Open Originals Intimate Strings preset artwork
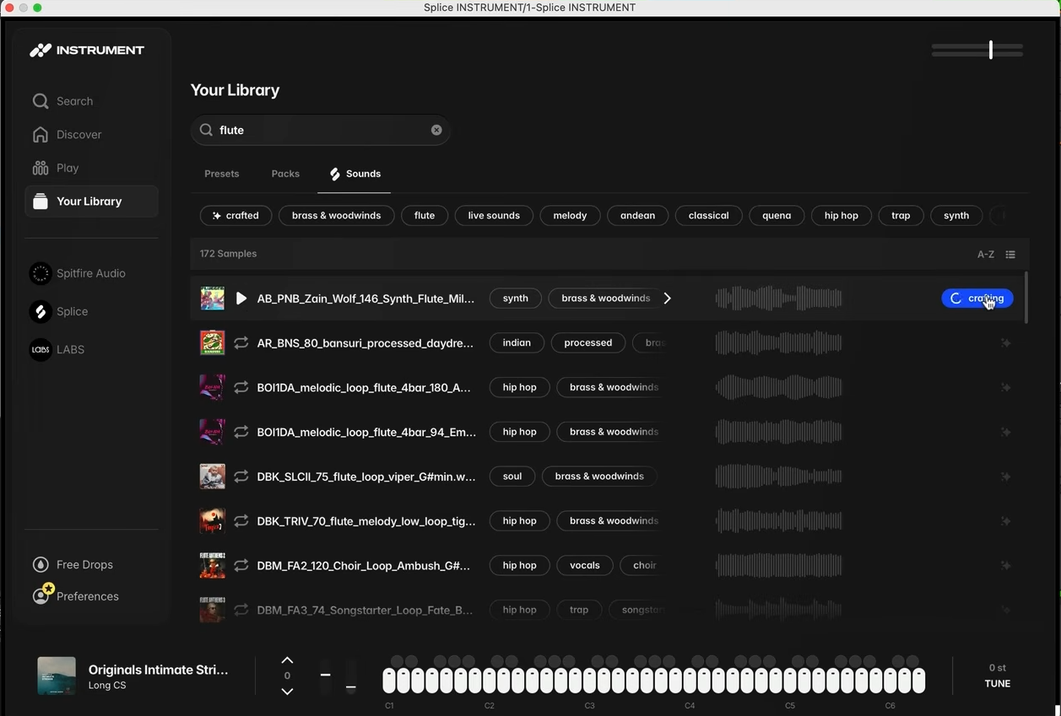This screenshot has width=1061, height=716. (x=57, y=676)
